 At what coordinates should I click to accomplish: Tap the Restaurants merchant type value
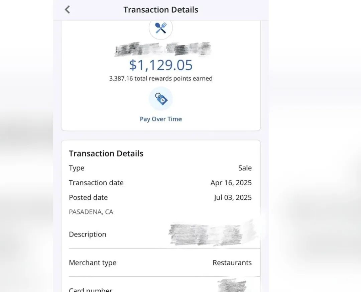232,263
